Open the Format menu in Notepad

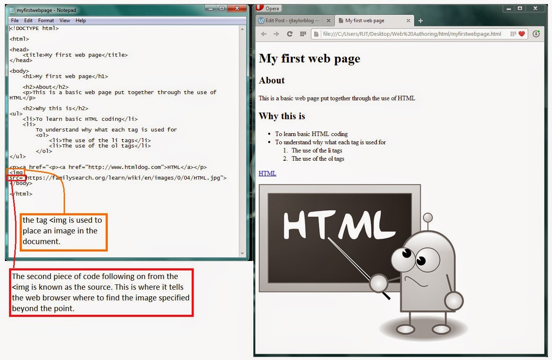(x=46, y=20)
